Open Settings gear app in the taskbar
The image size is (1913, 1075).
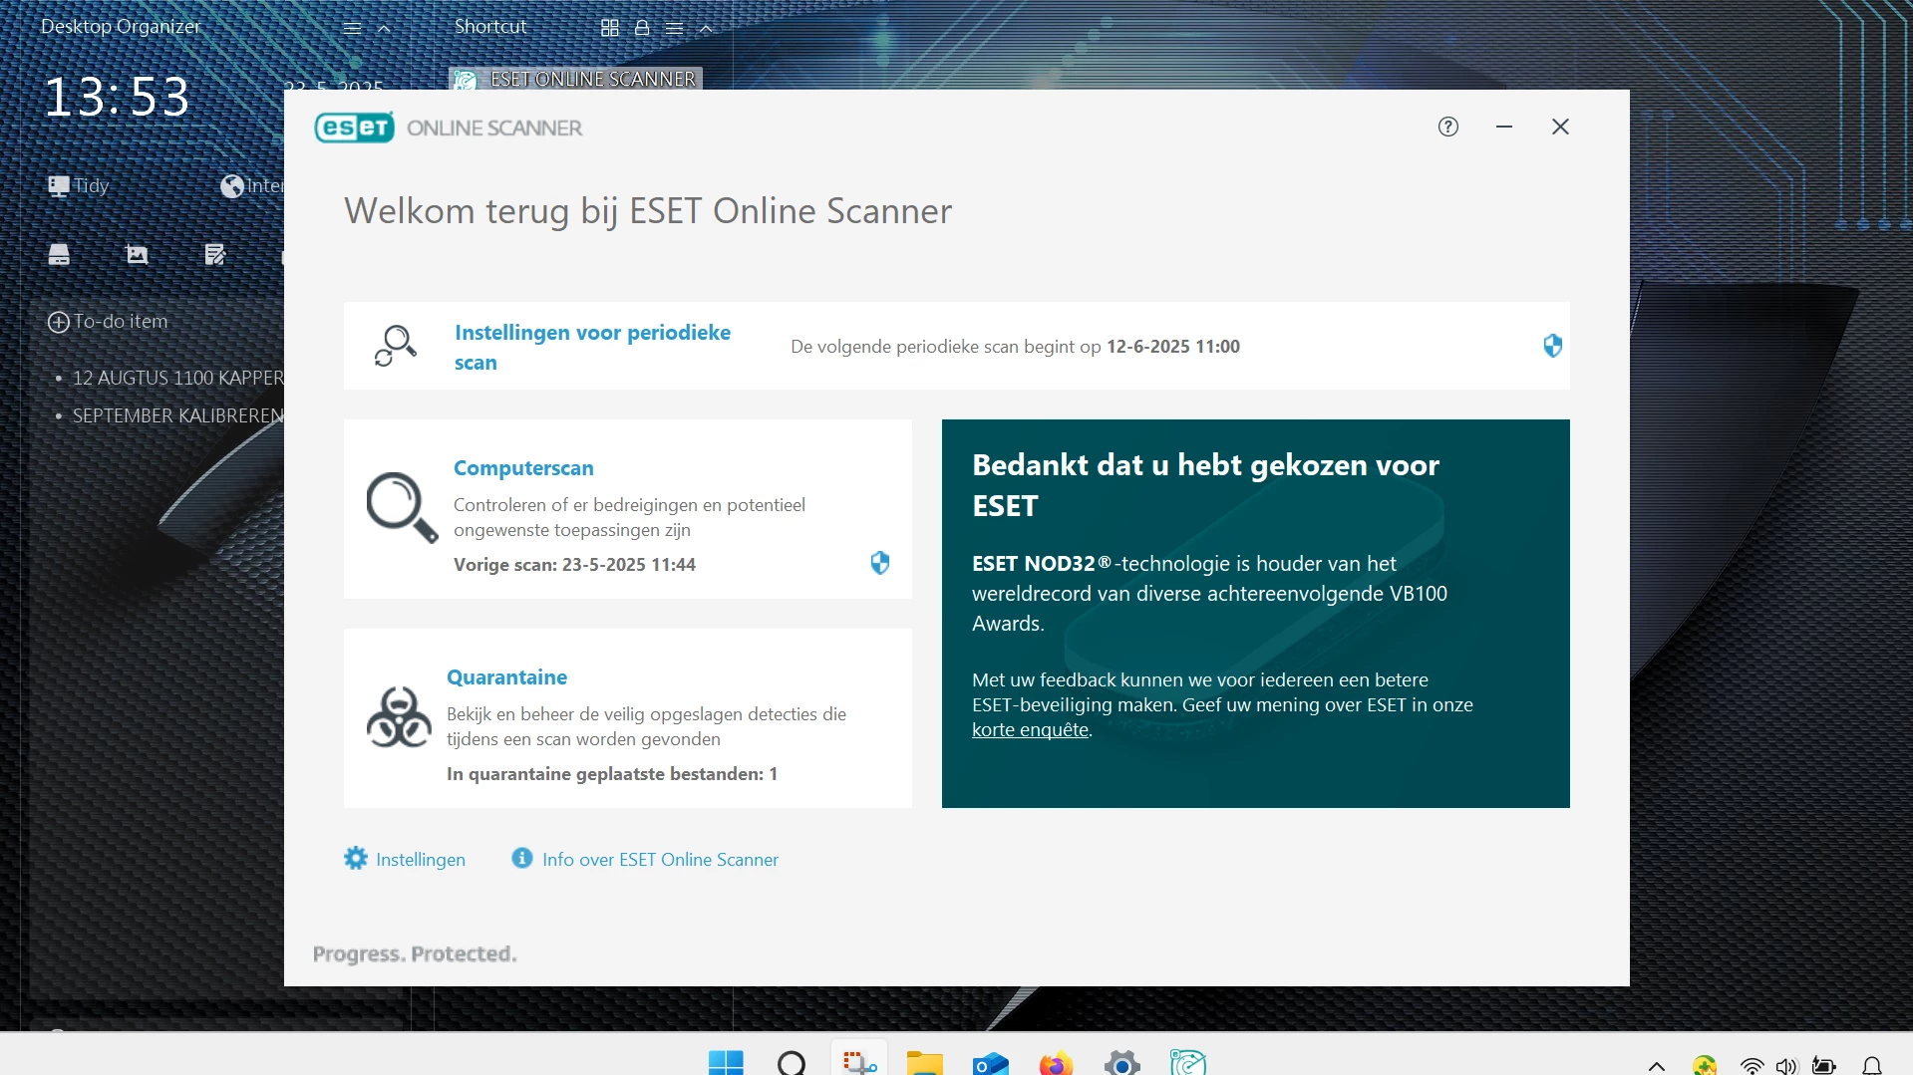click(1122, 1063)
